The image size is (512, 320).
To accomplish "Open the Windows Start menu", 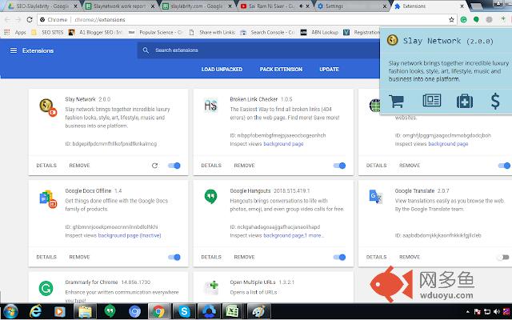I will (10, 311).
